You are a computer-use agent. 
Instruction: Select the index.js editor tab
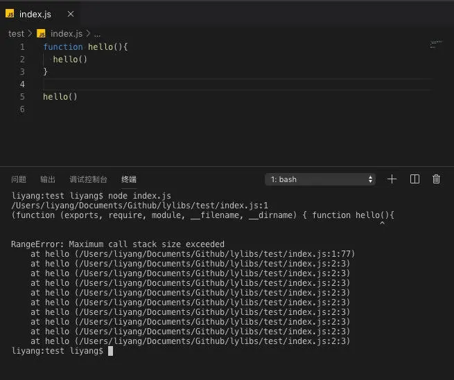[x=40, y=14]
